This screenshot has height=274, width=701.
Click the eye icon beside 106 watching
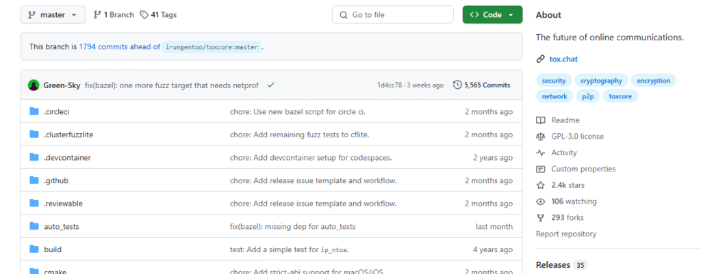[541, 202]
